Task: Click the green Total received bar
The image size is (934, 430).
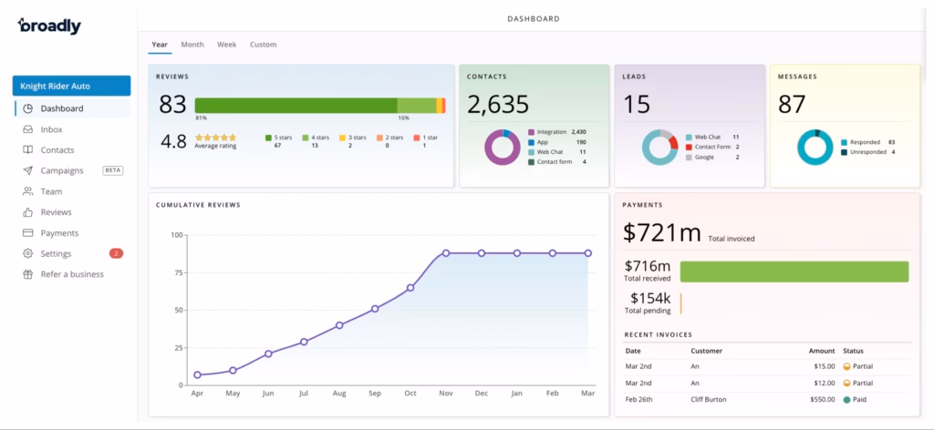Action: tap(794, 271)
